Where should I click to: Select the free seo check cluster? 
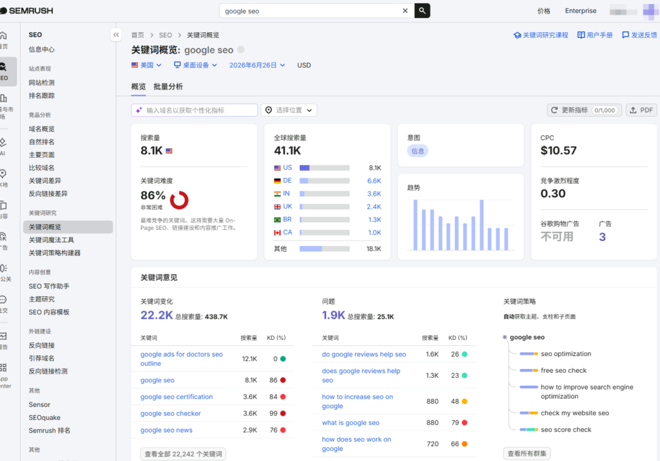point(563,371)
